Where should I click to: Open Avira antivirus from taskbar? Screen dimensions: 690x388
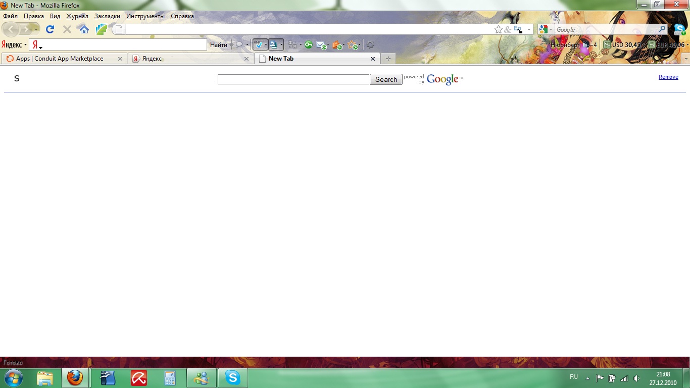pyautogui.click(x=139, y=378)
